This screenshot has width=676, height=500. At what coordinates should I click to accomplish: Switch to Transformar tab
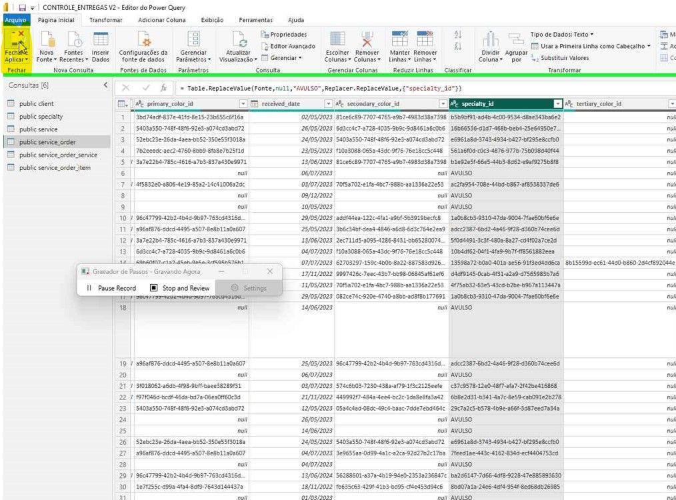(x=105, y=20)
